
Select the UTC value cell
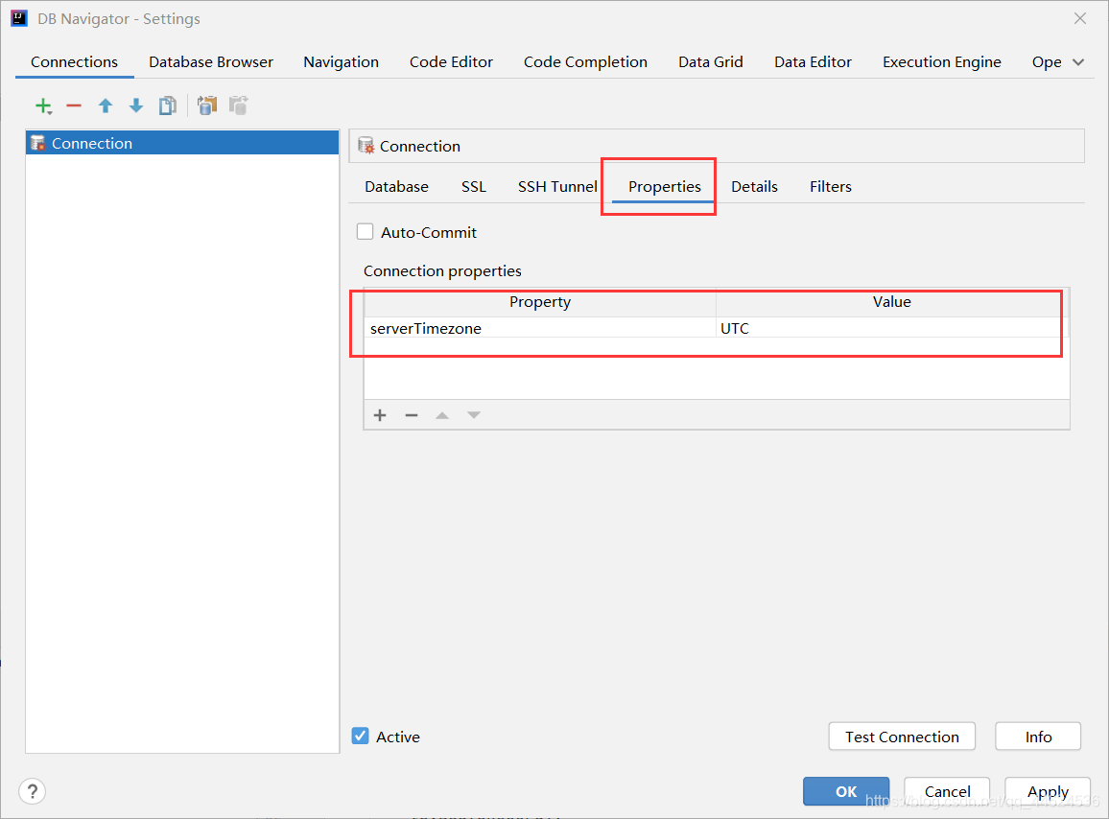(892, 328)
